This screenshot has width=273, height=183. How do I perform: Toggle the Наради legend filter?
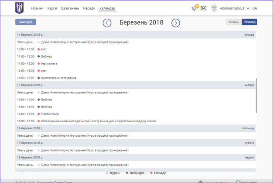point(157,173)
